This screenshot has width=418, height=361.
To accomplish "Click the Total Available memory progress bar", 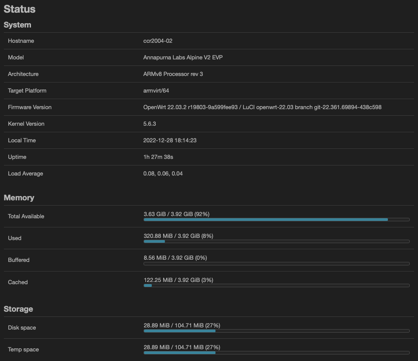I will point(276,220).
